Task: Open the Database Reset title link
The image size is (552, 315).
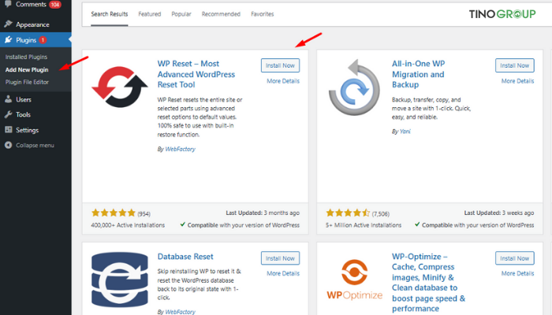Action: 185,257
